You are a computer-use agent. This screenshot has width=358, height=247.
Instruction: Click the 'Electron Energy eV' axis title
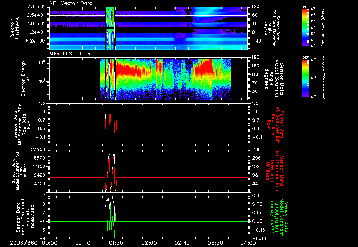(x=25, y=78)
